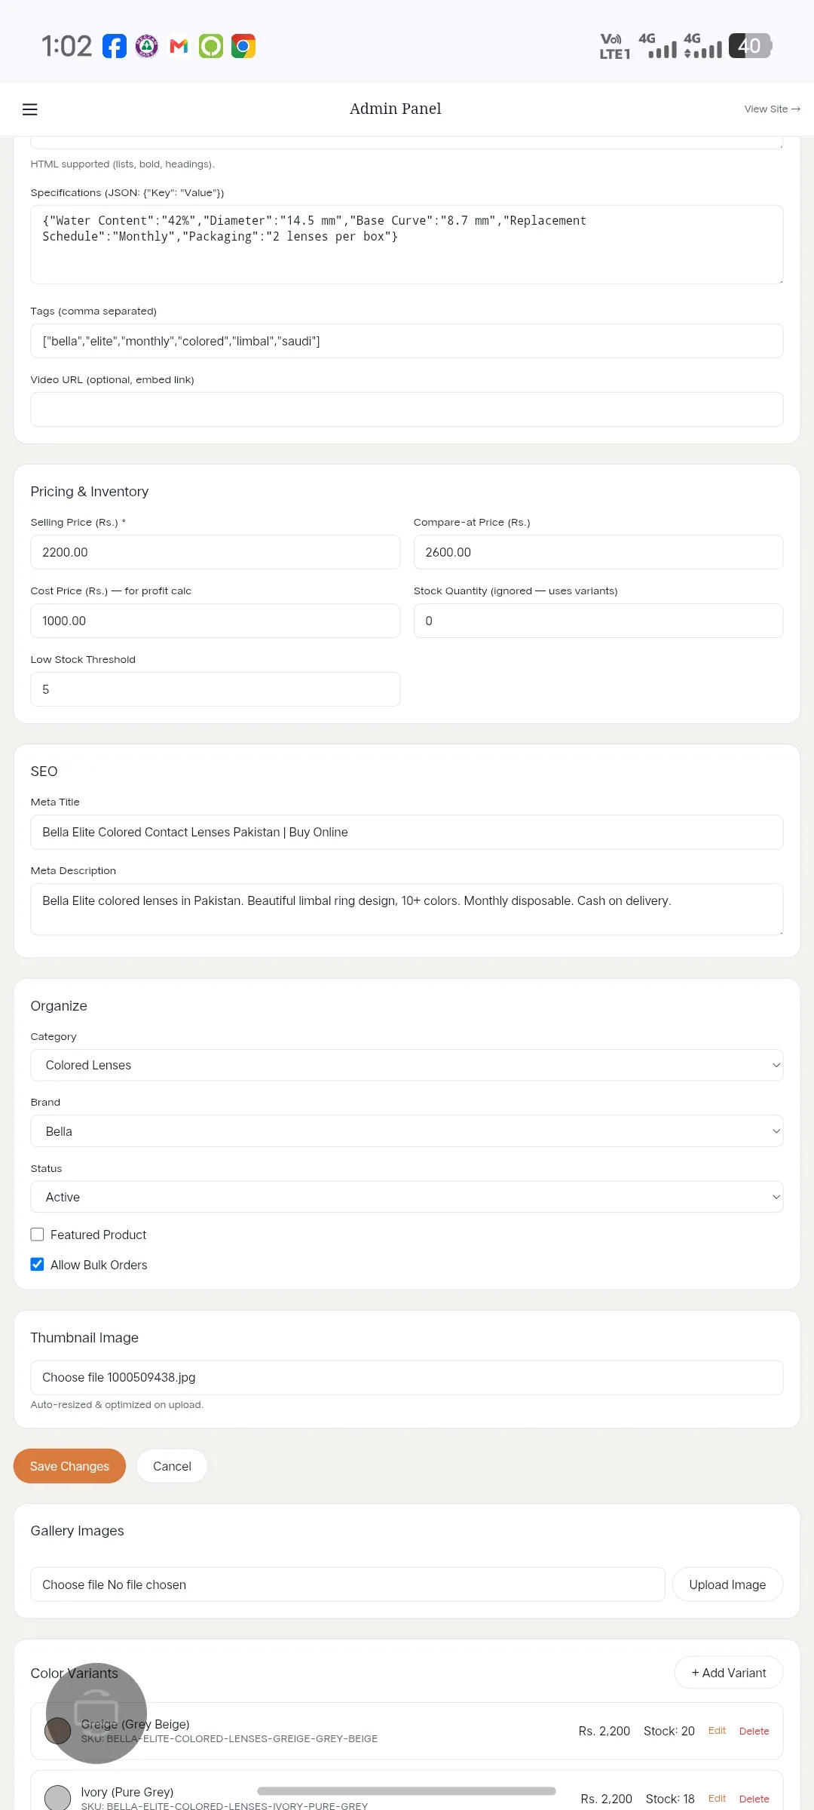Open the hamburger navigation menu
The height and width of the screenshot is (1810, 814).
tap(30, 109)
